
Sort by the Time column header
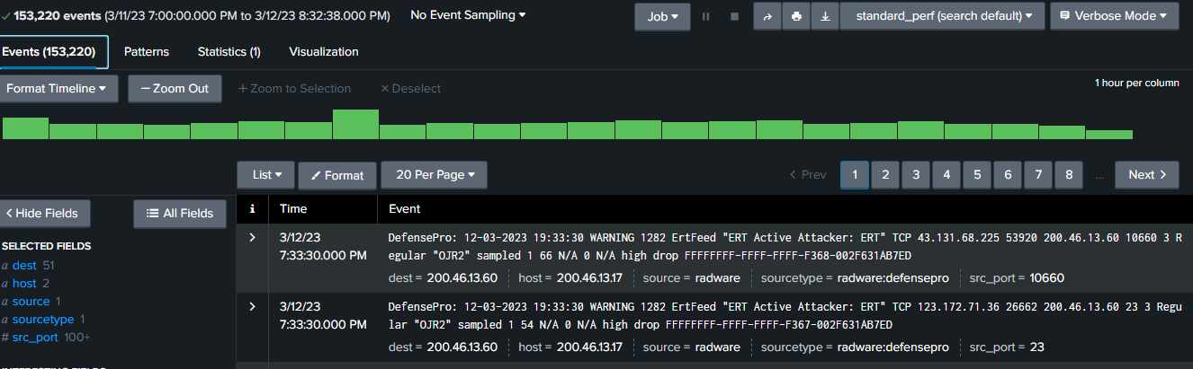click(x=293, y=209)
